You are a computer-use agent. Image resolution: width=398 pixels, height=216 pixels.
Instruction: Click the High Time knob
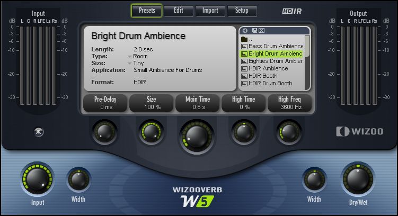click(x=244, y=132)
